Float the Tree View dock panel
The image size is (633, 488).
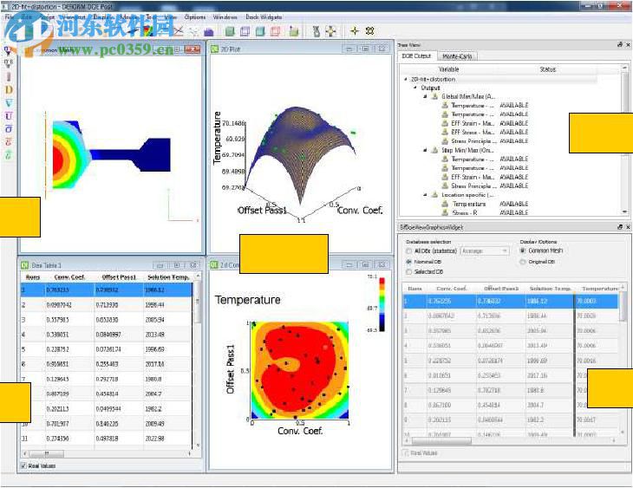pyautogui.click(x=619, y=44)
